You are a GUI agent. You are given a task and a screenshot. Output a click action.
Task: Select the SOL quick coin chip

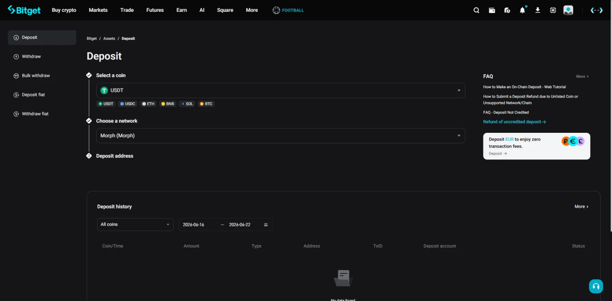coord(187,104)
